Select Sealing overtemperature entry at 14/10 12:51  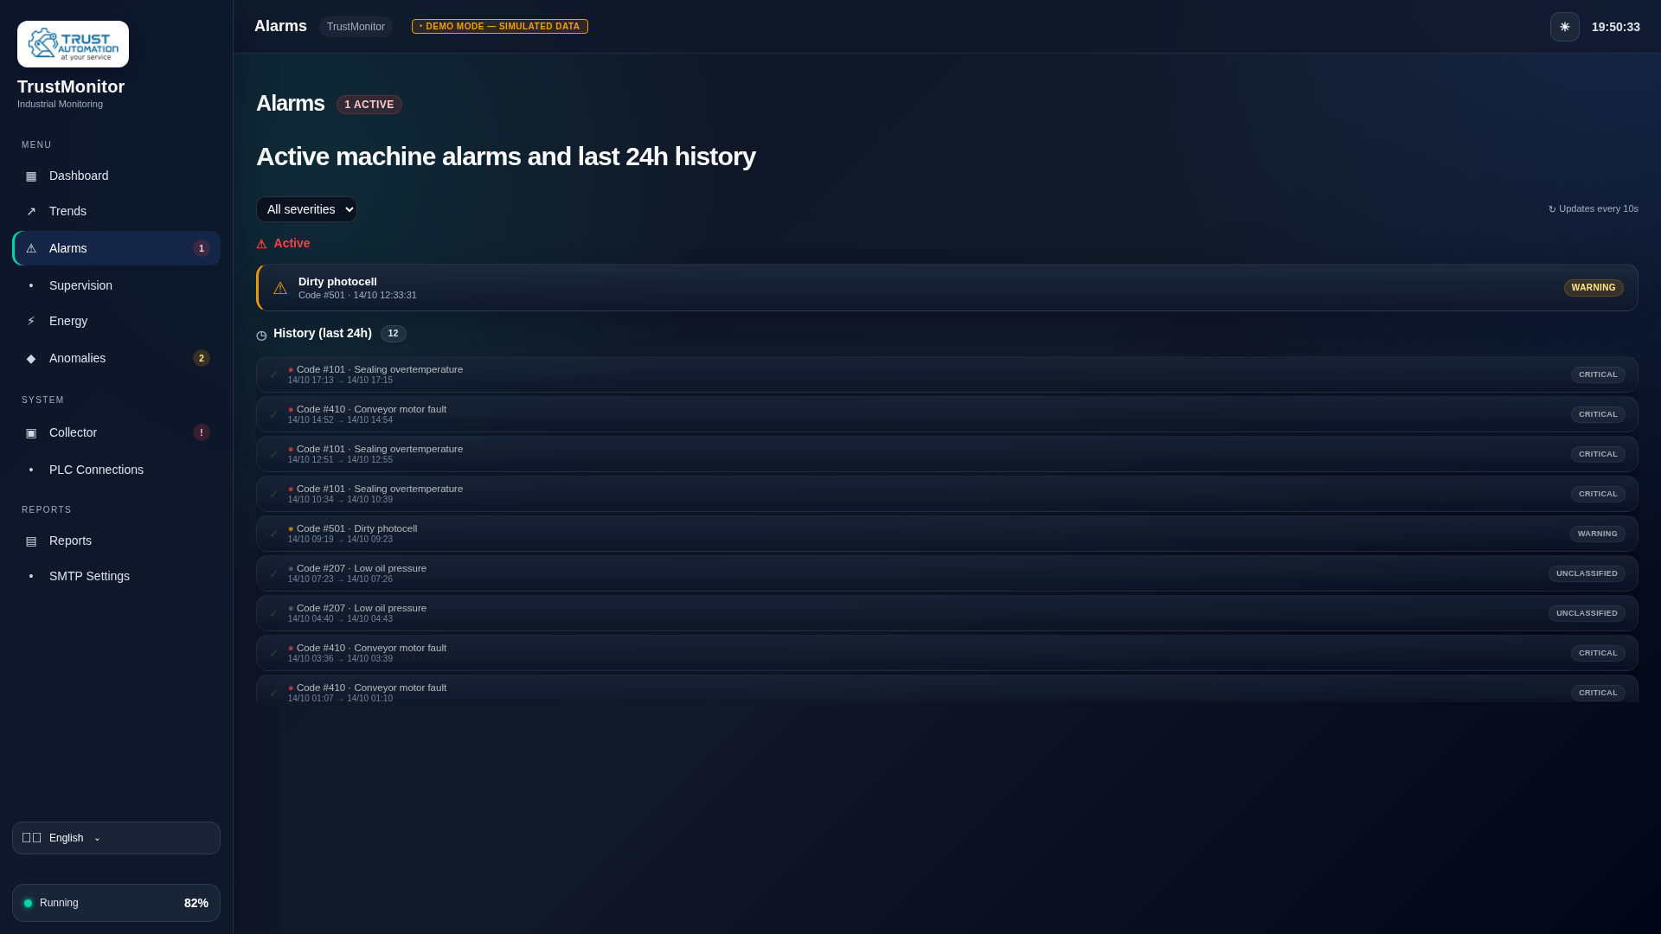point(946,454)
